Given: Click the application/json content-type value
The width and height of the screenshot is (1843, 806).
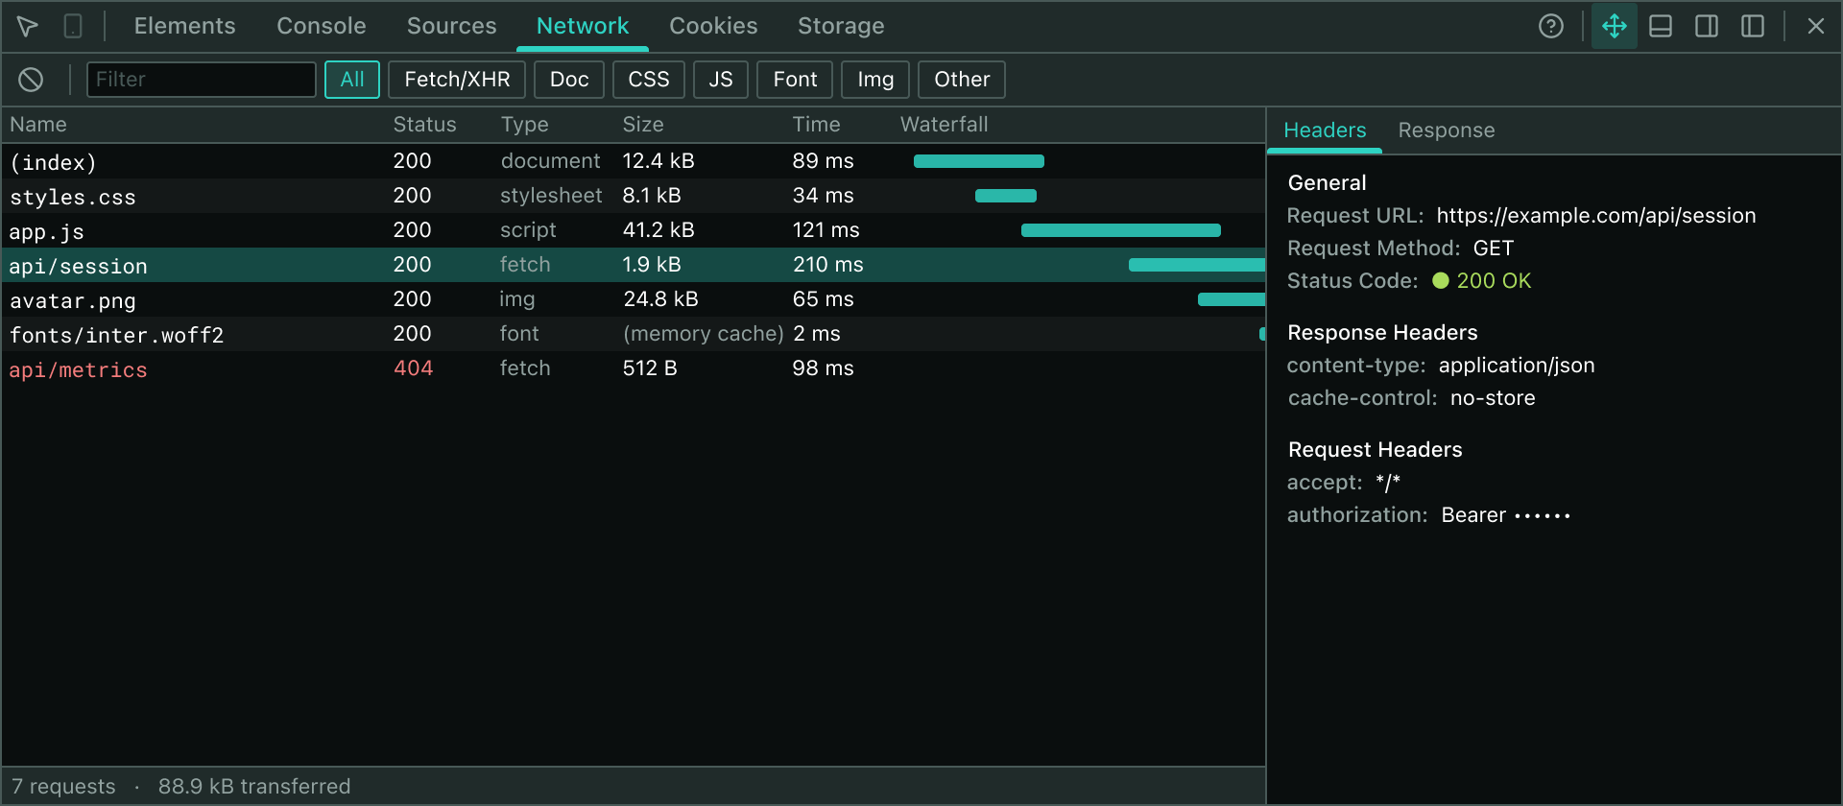Looking at the screenshot, I should [1517, 366].
